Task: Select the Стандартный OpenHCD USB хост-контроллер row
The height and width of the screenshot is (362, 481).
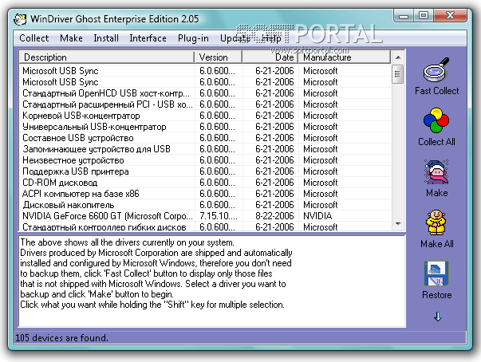Action: coord(206,93)
